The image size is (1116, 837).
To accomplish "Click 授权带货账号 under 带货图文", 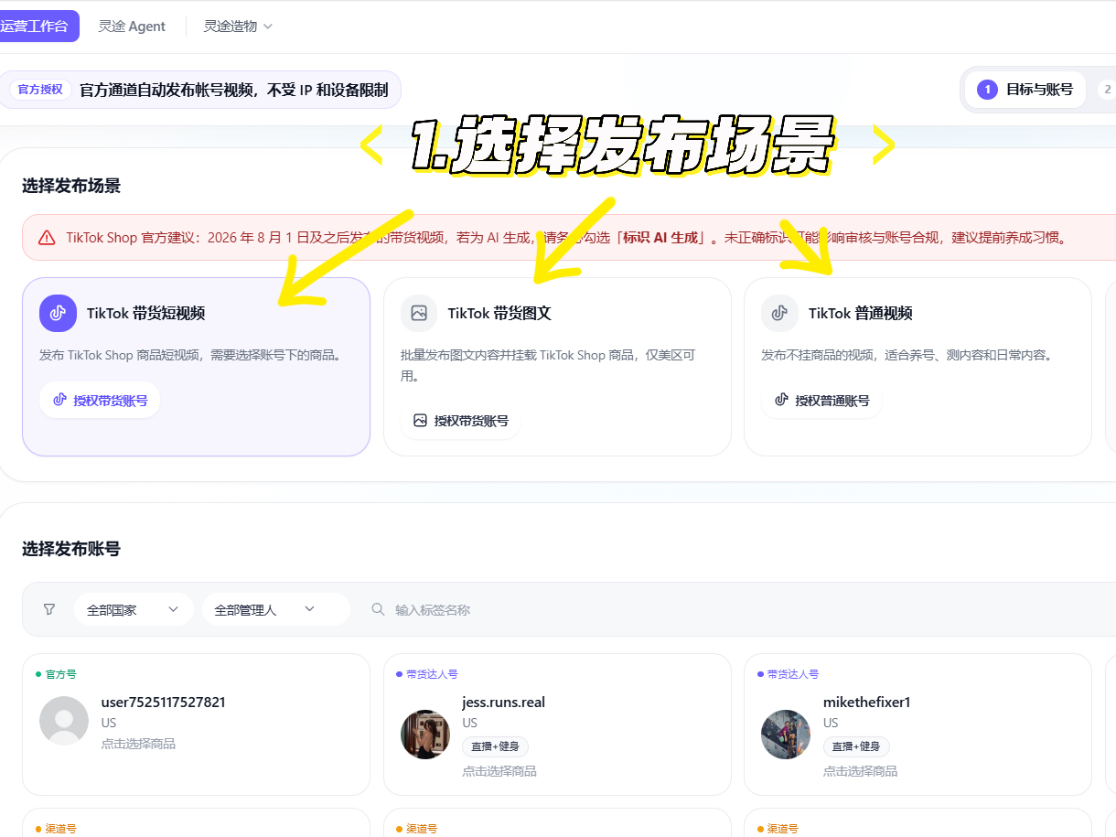I will (460, 421).
